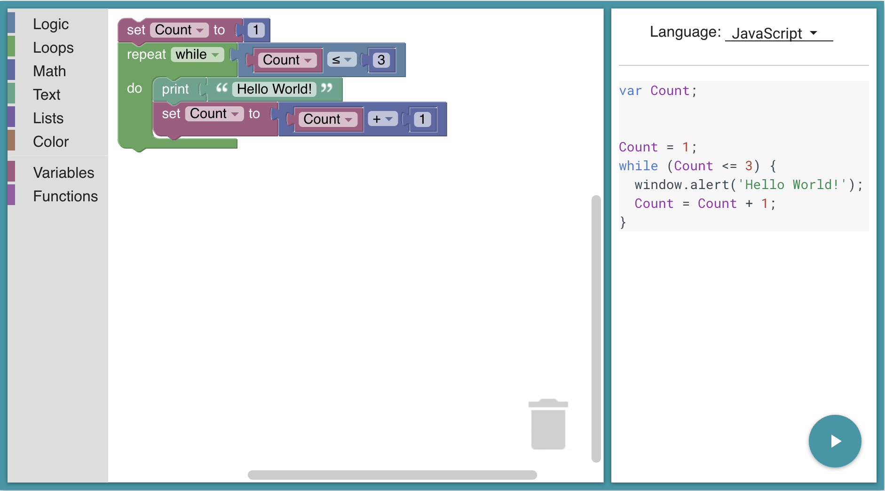Select the Math toolbox category
Image resolution: width=885 pixels, height=491 pixels.
tap(49, 71)
